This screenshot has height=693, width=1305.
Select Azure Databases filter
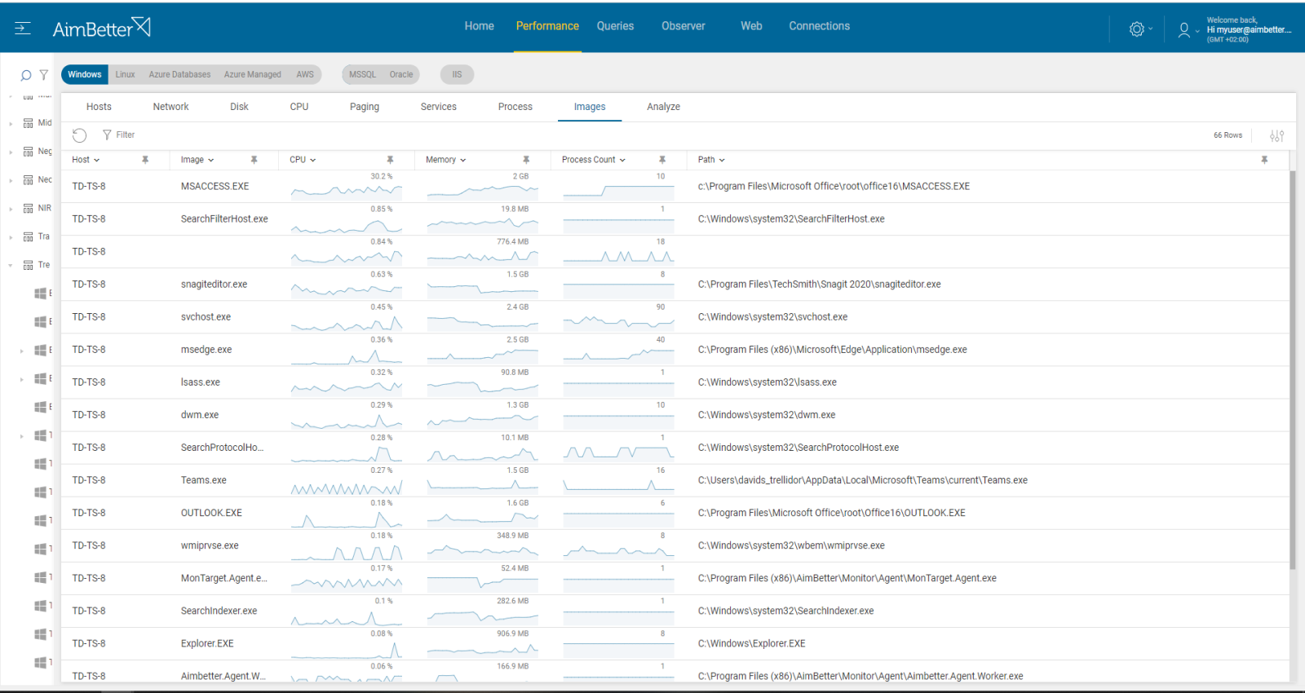[179, 74]
